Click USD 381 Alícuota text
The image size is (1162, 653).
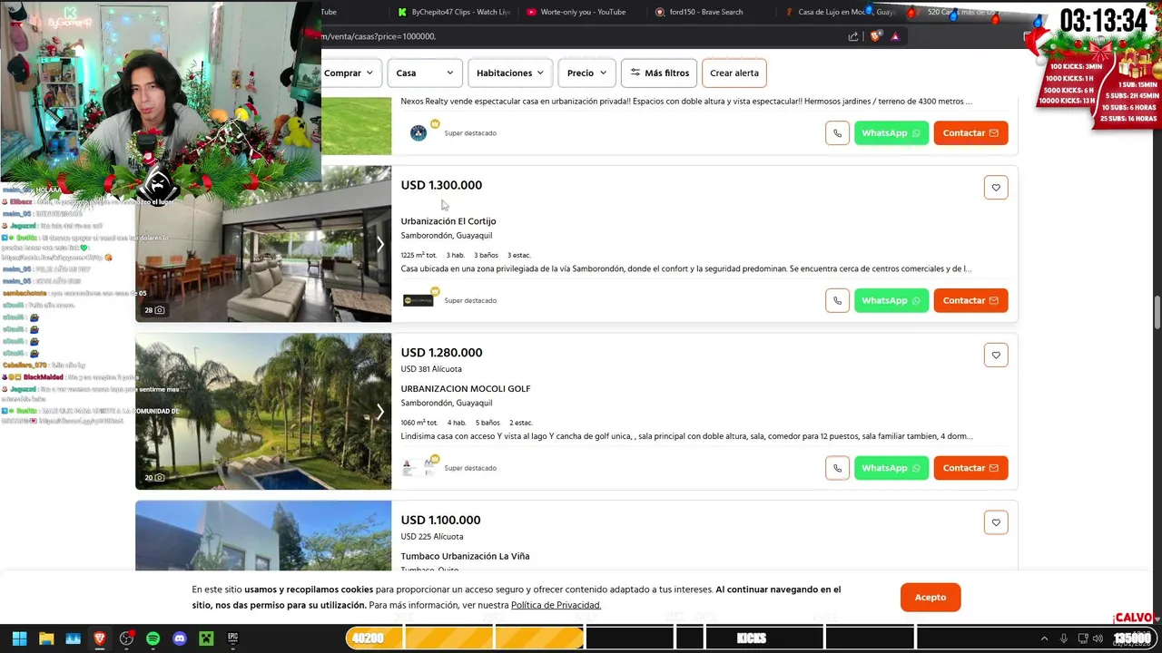(431, 369)
